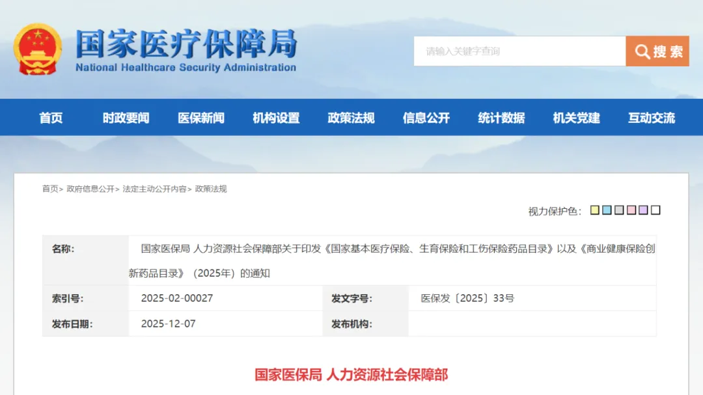Select the purple eye-protection color swatch

click(x=643, y=210)
